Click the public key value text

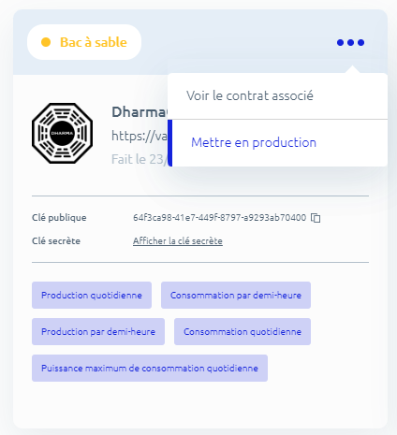[x=219, y=217]
